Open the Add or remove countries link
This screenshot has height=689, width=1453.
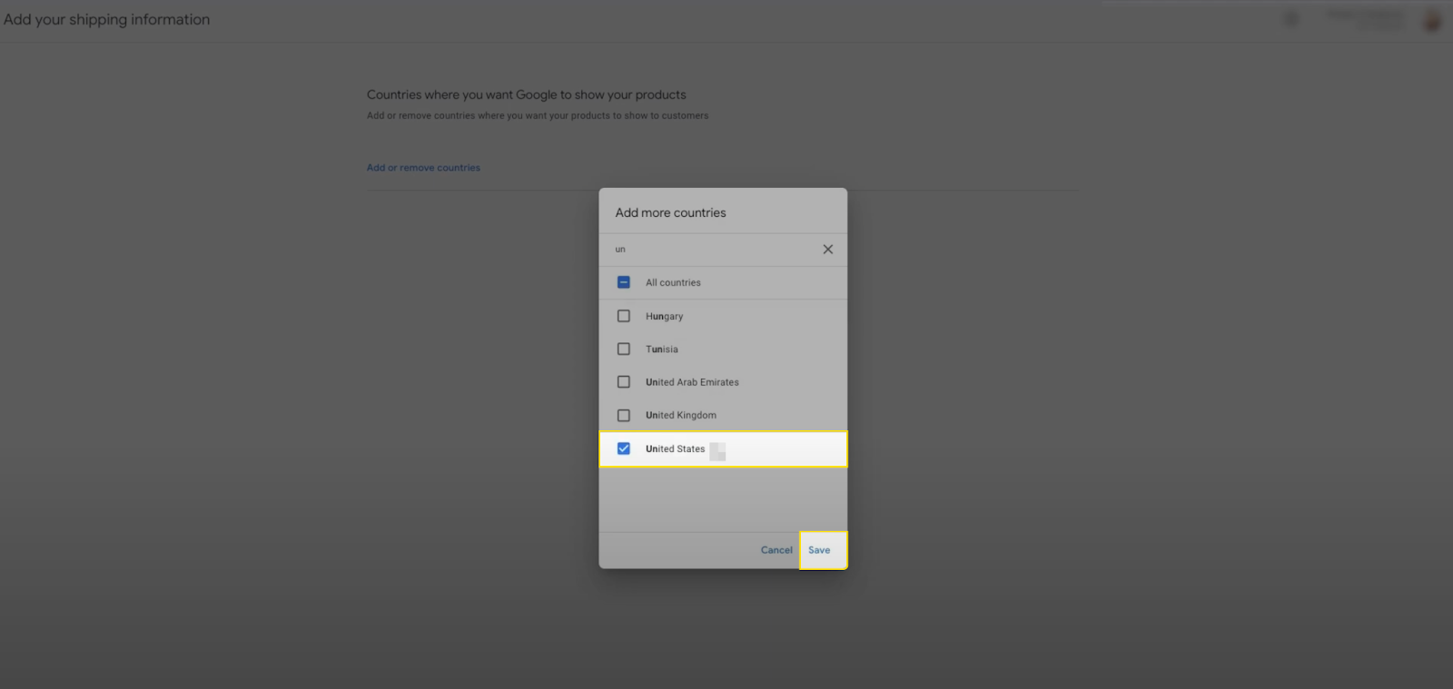[x=423, y=168]
